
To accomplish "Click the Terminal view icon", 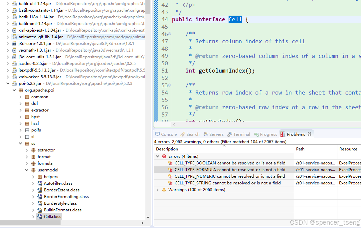I will [x=230, y=134].
